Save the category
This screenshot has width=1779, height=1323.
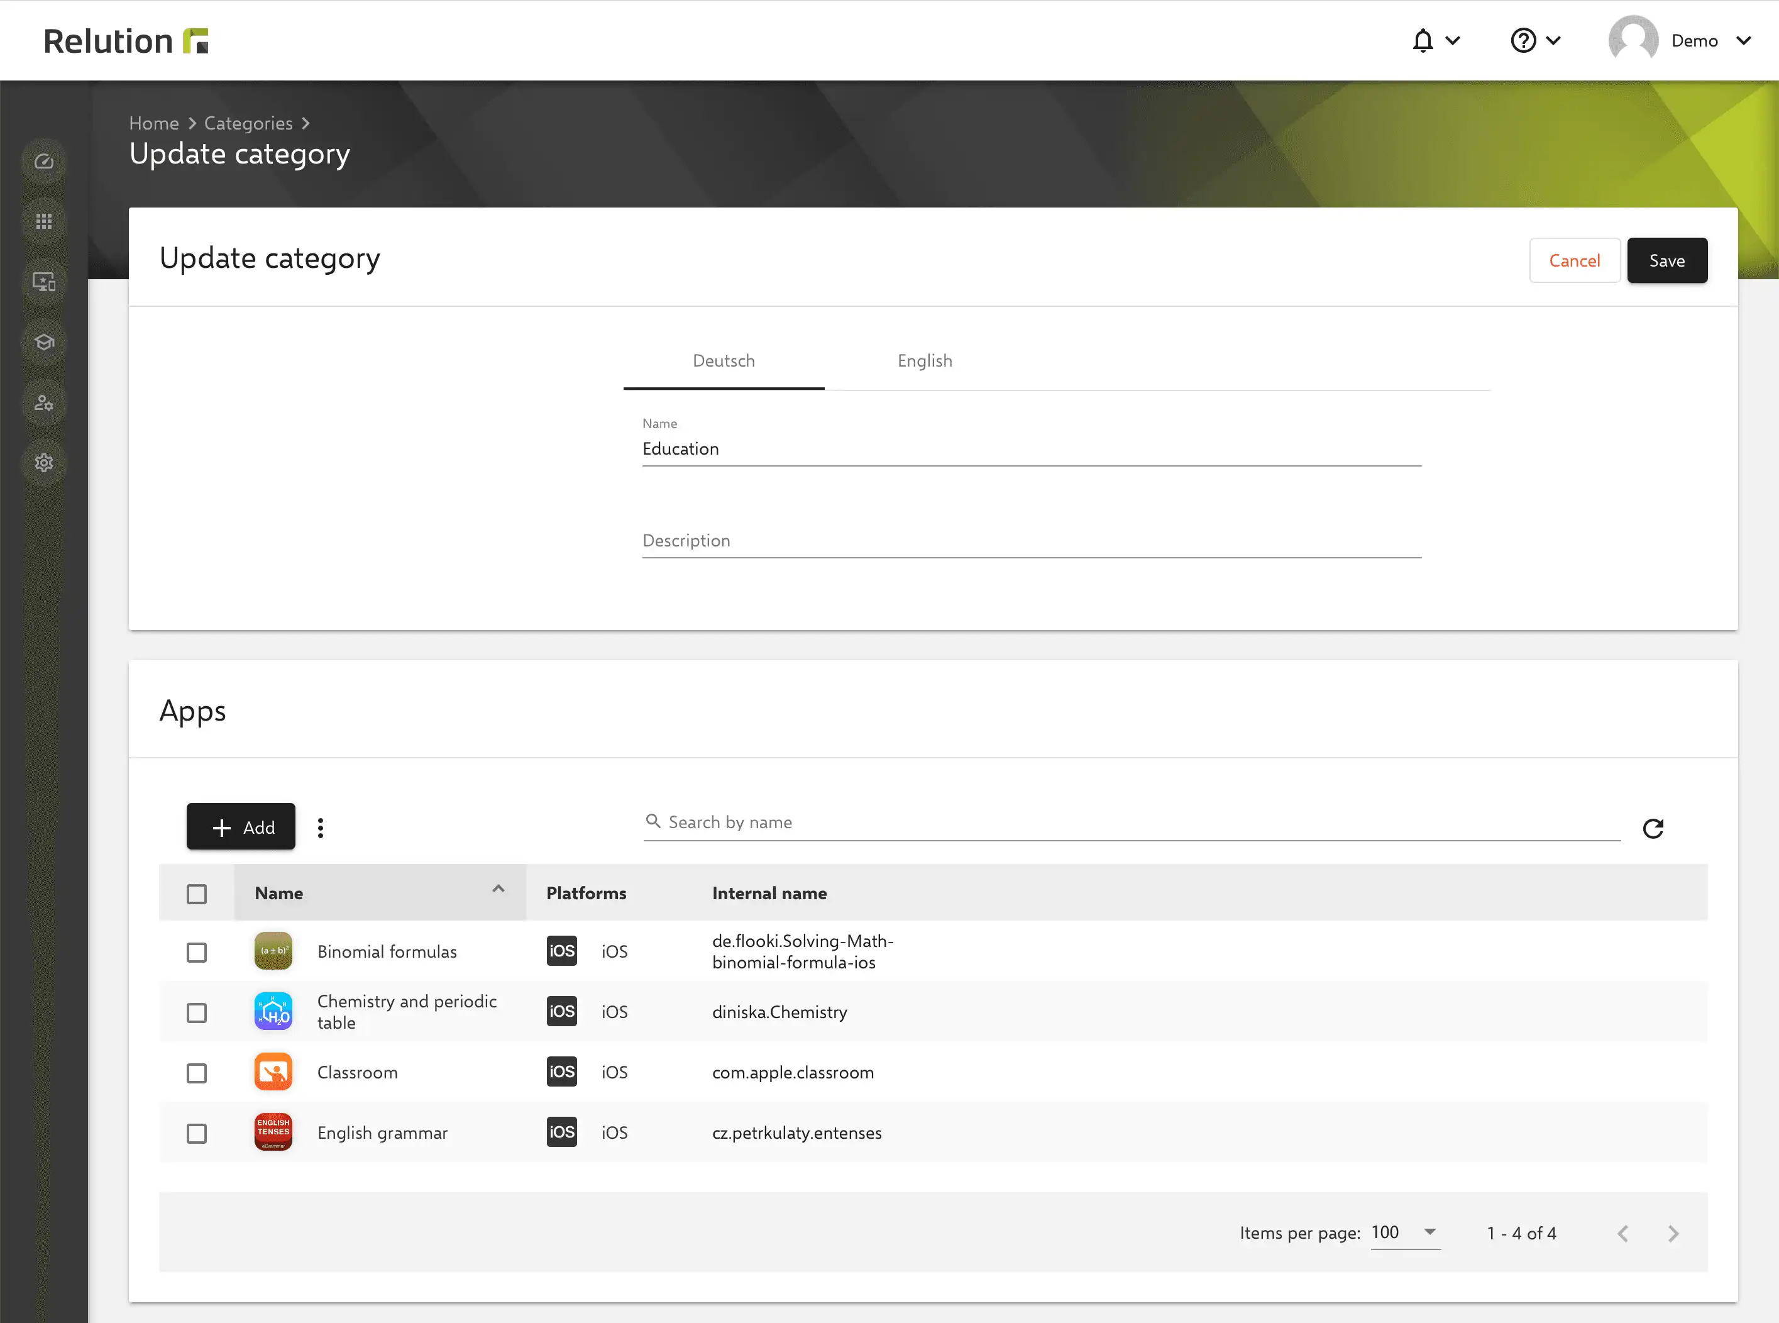point(1667,260)
